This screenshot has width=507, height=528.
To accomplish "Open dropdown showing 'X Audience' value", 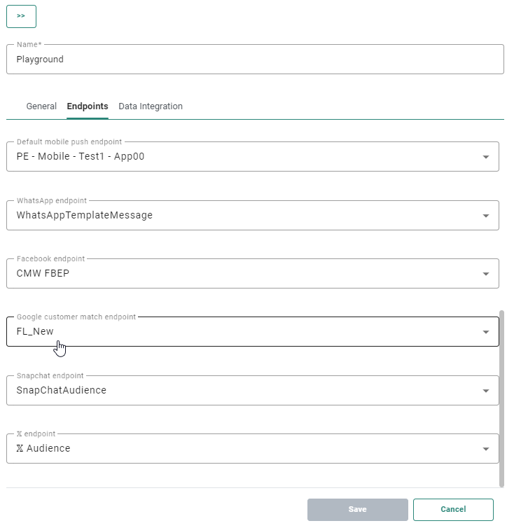I will [238, 449].
